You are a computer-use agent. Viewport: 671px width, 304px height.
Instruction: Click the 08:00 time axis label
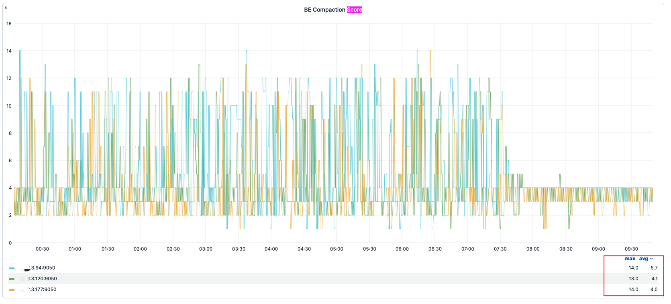[533, 249]
